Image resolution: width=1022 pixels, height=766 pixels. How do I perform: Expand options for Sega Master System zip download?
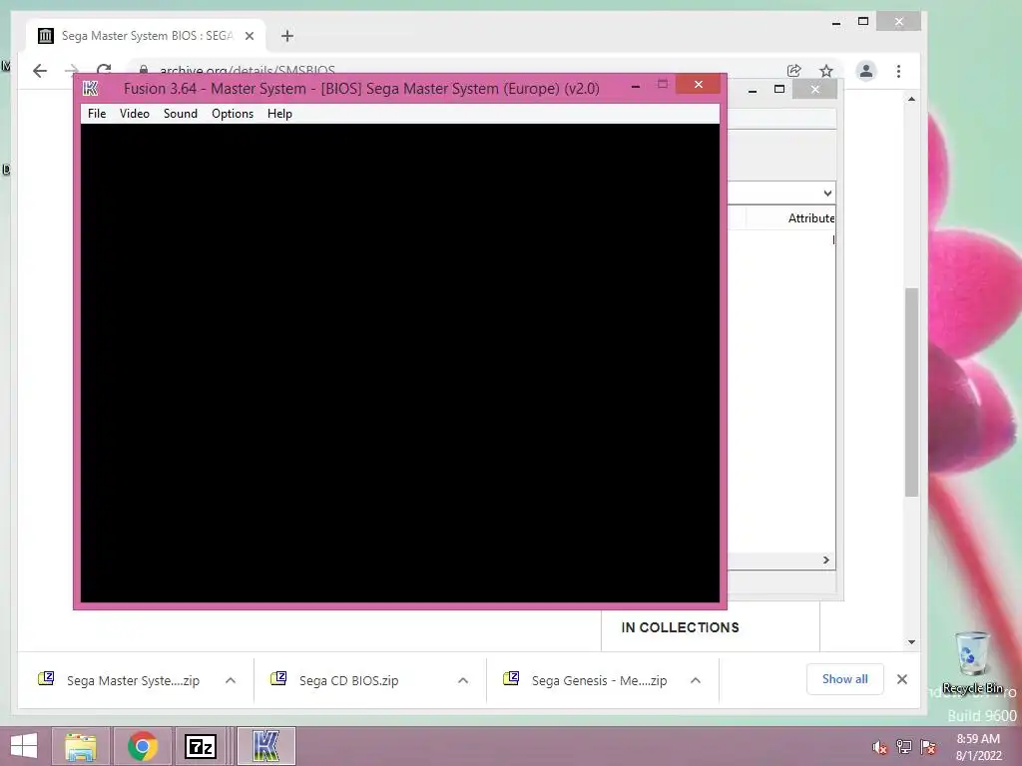tap(231, 680)
